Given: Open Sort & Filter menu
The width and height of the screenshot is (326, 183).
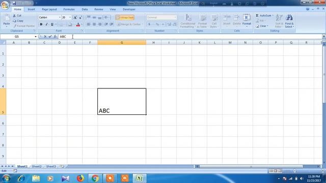Looking at the screenshot, I should [x=279, y=21].
